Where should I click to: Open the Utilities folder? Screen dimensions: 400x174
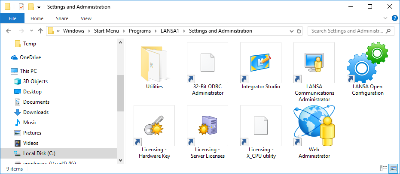pos(154,63)
